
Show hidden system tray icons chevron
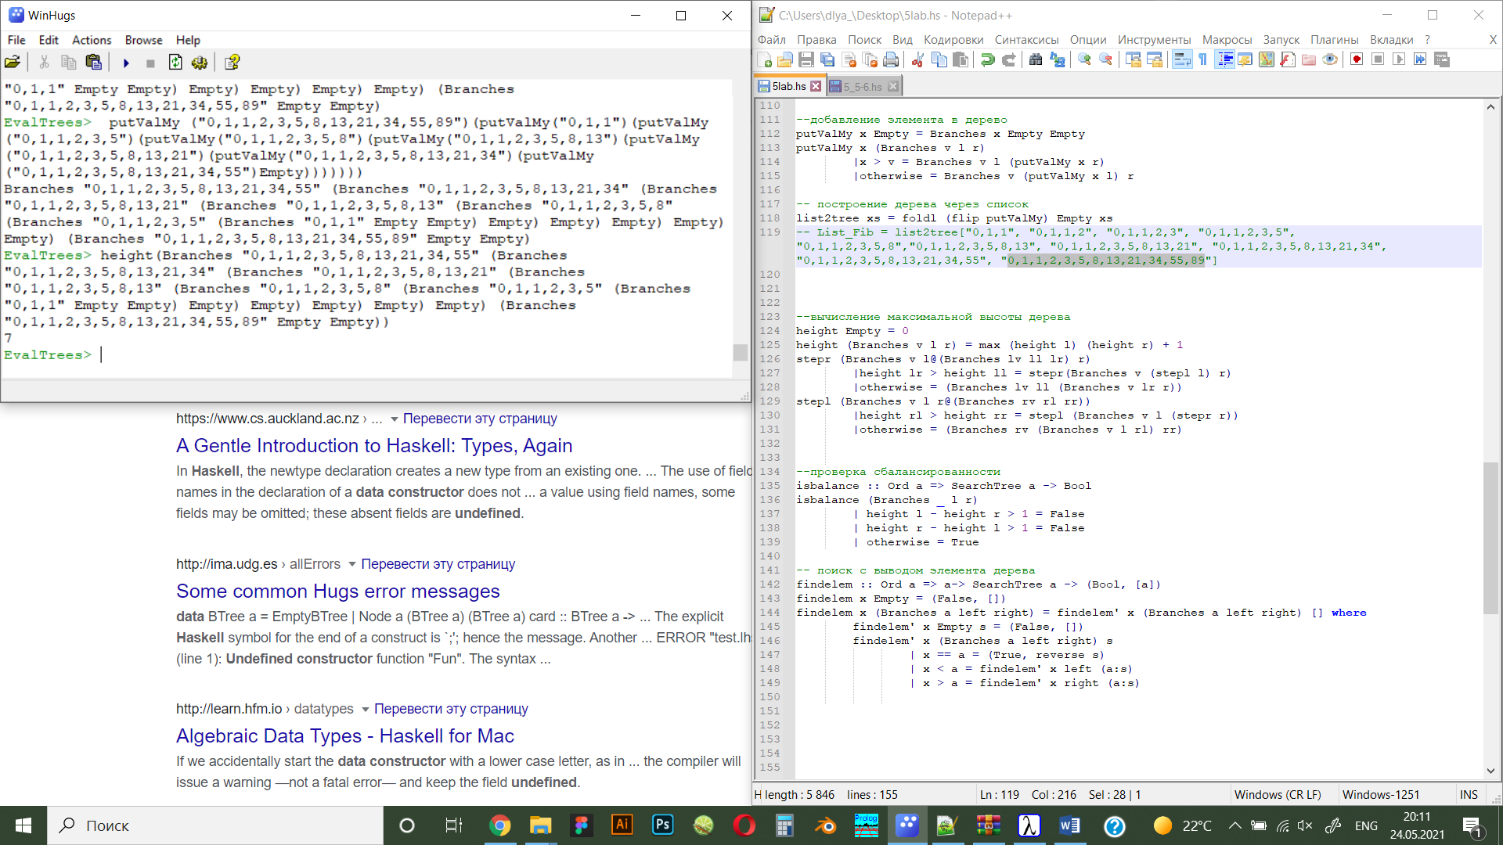click(1234, 825)
